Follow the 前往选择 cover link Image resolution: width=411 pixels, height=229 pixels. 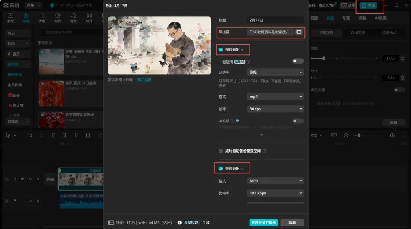(145, 80)
